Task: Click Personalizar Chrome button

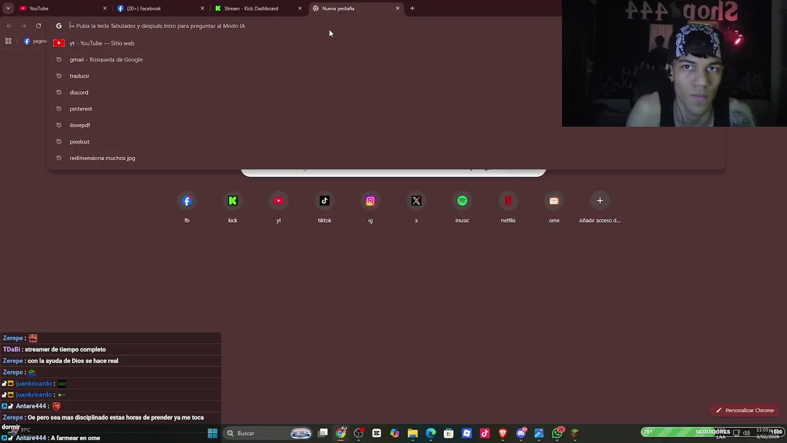Action: coord(745,410)
